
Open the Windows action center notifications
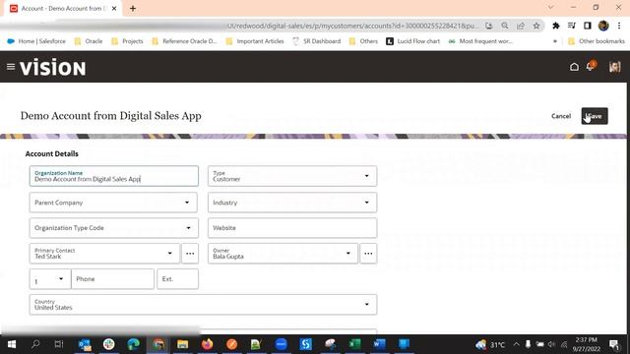pyautogui.click(x=614, y=344)
